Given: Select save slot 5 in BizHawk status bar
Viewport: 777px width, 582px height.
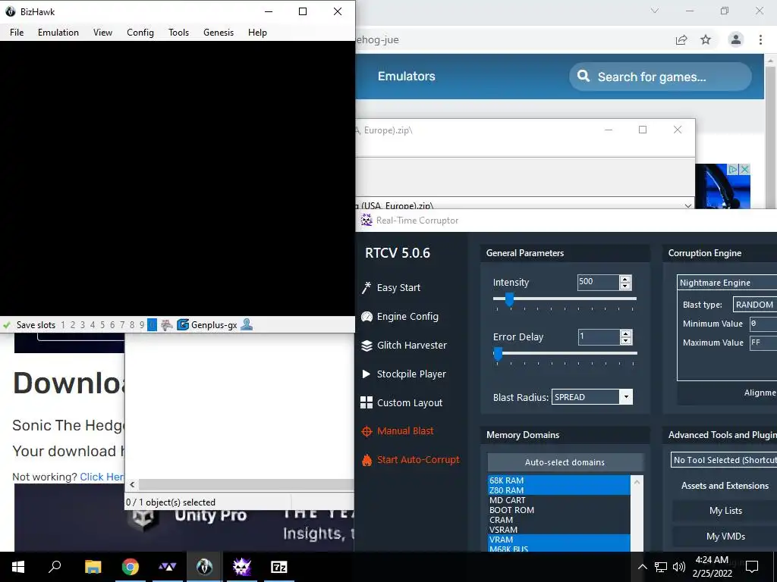Looking at the screenshot, I should (x=102, y=325).
